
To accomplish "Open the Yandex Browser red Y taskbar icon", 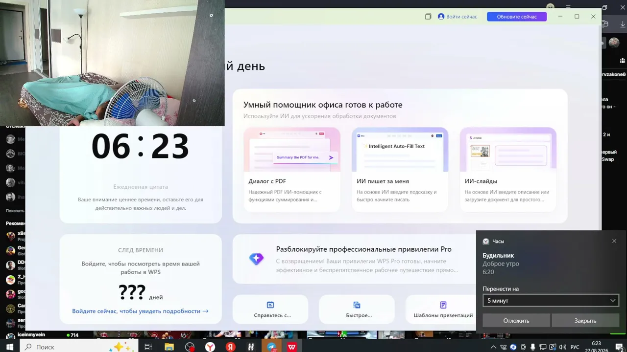I will tap(210, 347).
